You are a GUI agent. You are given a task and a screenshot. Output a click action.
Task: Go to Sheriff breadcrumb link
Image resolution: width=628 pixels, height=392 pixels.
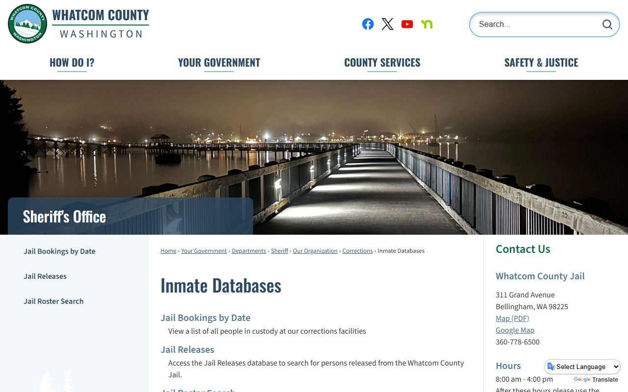click(x=280, y=251)
